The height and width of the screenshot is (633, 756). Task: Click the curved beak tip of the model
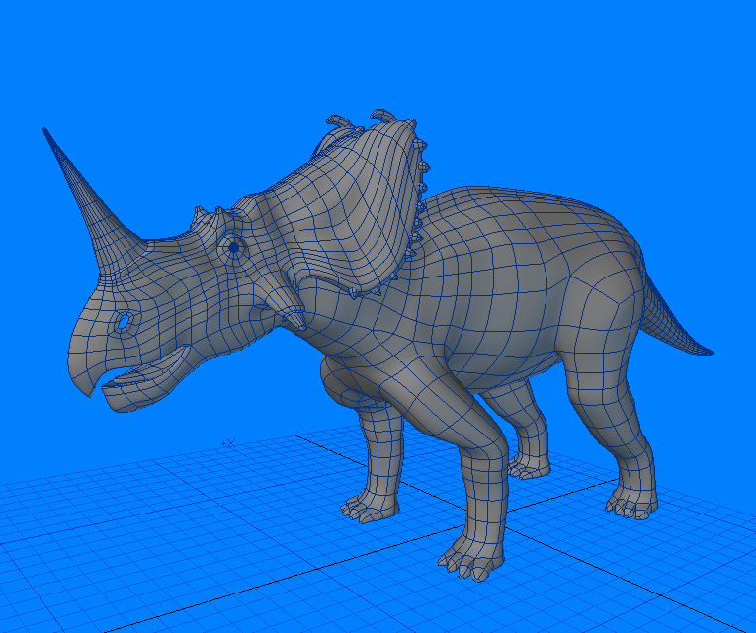87,387
